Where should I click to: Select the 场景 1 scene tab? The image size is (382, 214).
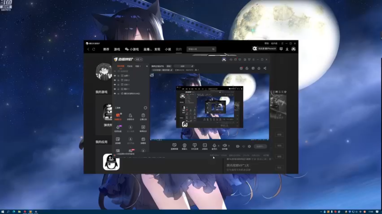138,66
